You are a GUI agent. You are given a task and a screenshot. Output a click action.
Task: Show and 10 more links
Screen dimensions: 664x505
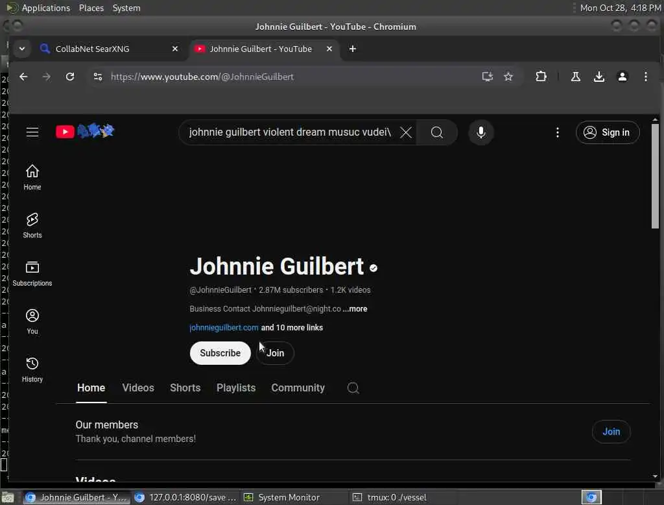pos(292,327)
